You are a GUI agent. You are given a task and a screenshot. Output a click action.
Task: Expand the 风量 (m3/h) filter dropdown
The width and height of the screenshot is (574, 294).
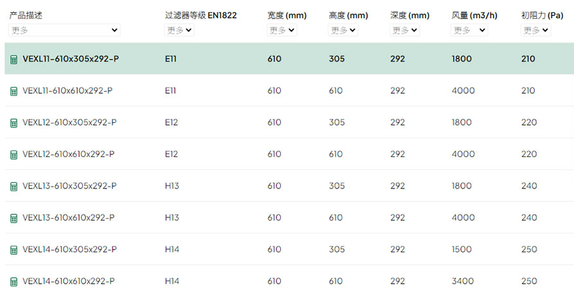469,30
